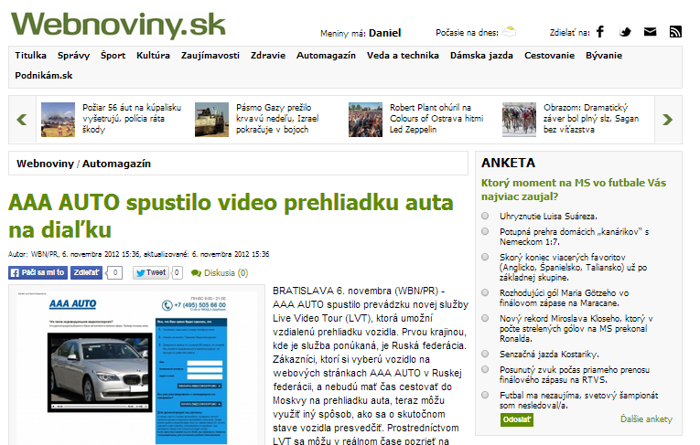
Task: Click the poll question 'Ktorý moment na MS'
Action: (x=573, y=189)
